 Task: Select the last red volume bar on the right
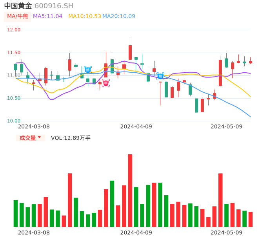tap(251, 219)
